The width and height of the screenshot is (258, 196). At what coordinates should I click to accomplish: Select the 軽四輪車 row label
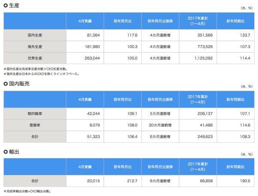click(35, 113)
